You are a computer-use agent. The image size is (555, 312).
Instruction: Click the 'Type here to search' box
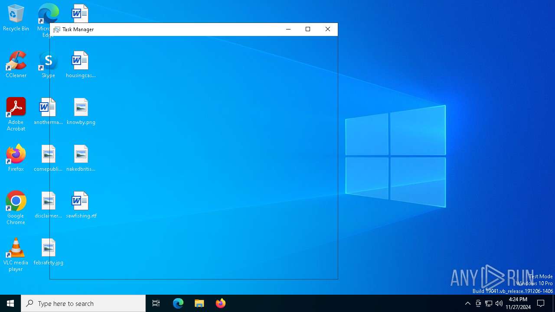tap(83, 303)
